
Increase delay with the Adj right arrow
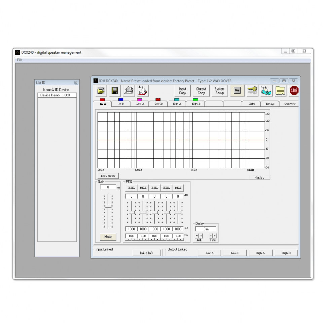tap(201, 236)
